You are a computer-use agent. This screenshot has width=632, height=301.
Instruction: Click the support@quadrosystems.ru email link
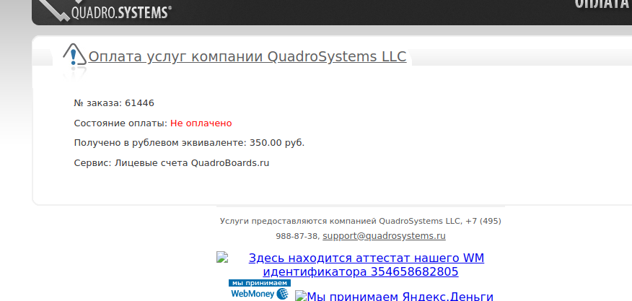pos(384,236)
